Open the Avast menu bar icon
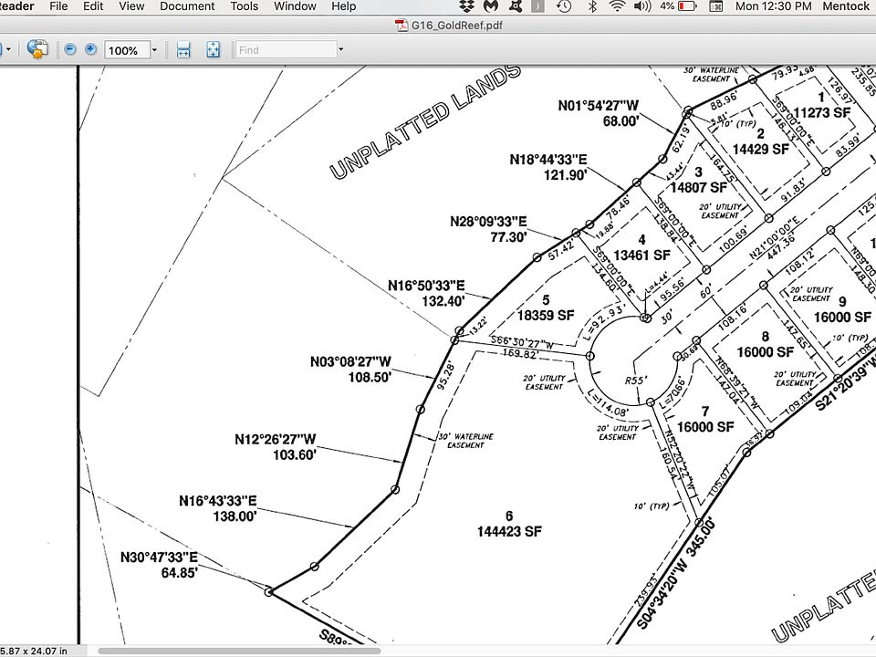The width and height of the screenshot is (876, 657). pyautogui.click(x=515, y=6)
